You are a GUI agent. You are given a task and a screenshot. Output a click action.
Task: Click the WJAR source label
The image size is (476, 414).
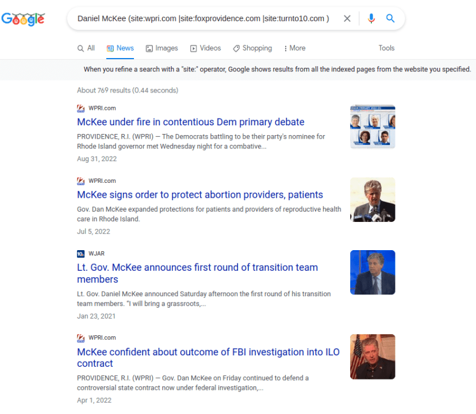point(97,254)
